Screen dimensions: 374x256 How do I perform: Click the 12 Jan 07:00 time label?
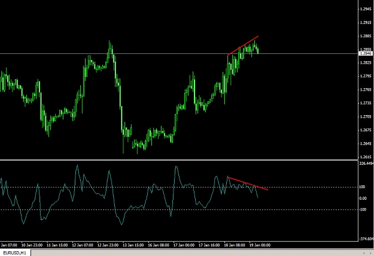pyautogui.click(x=83, y=245)
